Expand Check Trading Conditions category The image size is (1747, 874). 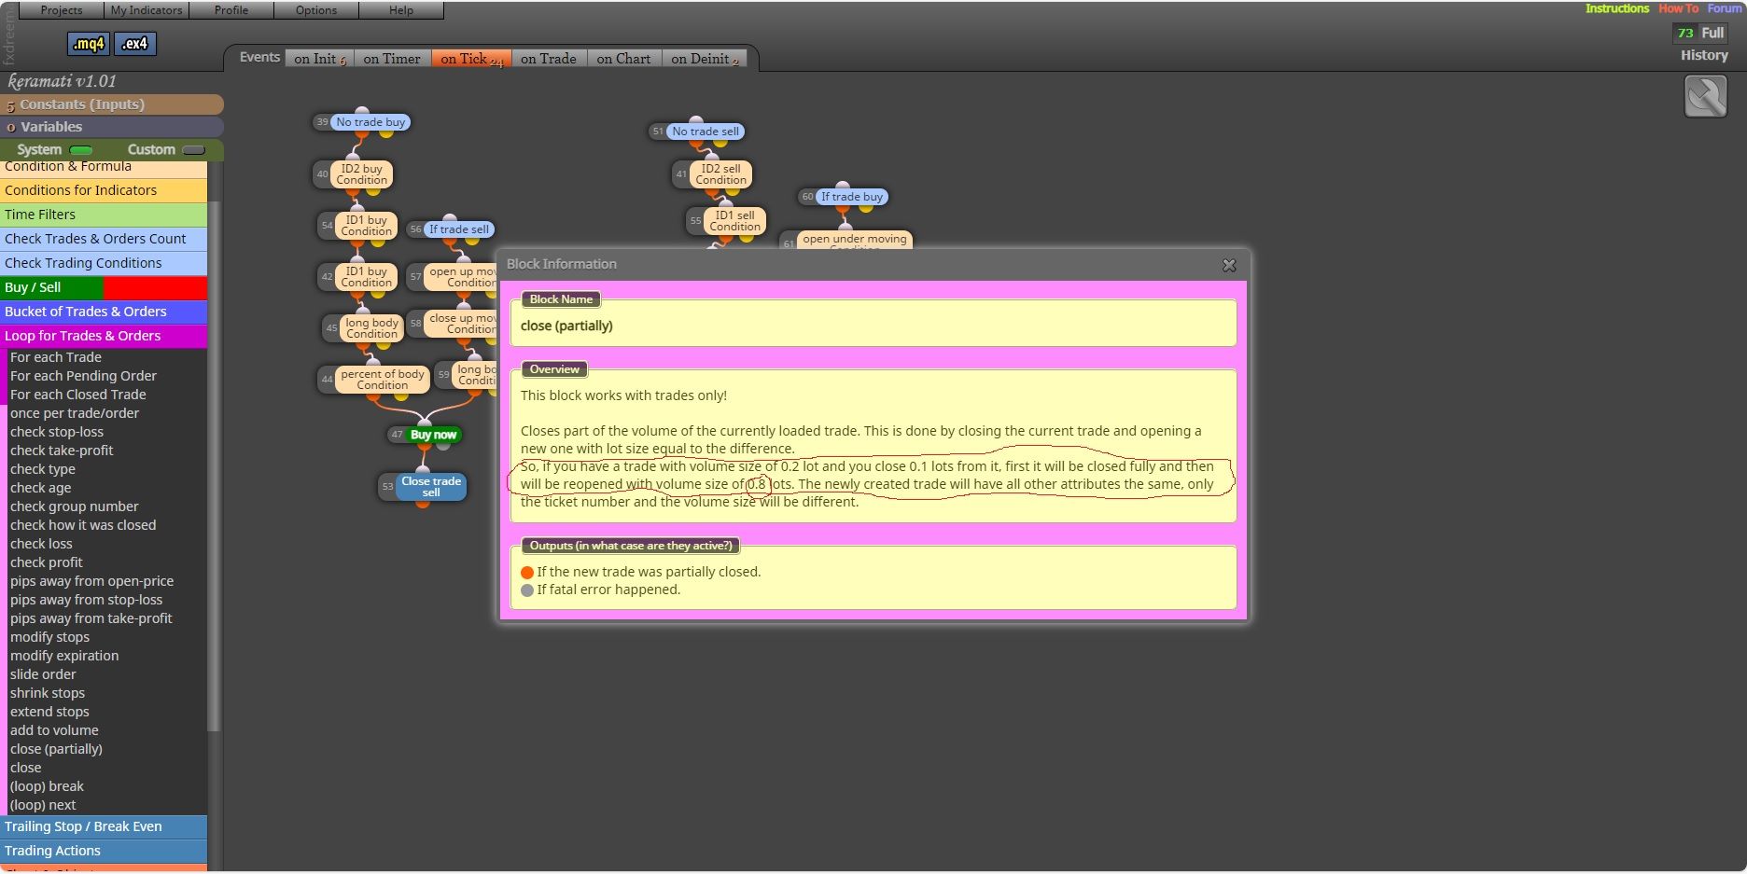104,263
